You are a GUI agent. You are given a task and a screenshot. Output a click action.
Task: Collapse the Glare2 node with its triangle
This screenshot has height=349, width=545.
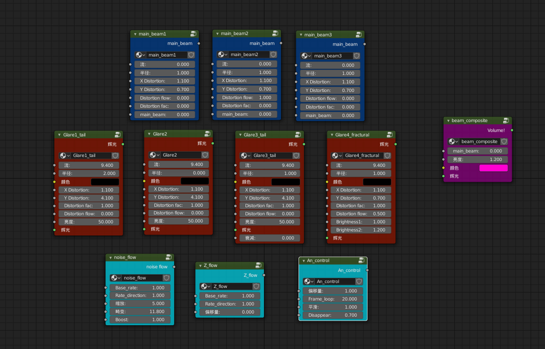pos(149,134)
